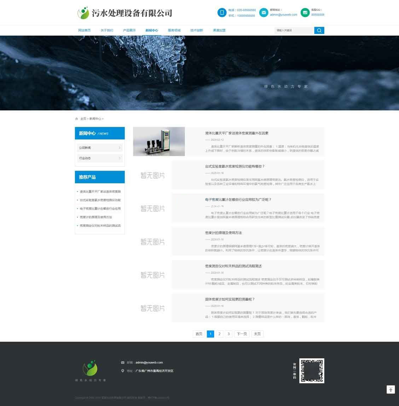Viewport: 399px width, 406px height.
Task: Click the email envelope icon in header
Action: point(264,12)
